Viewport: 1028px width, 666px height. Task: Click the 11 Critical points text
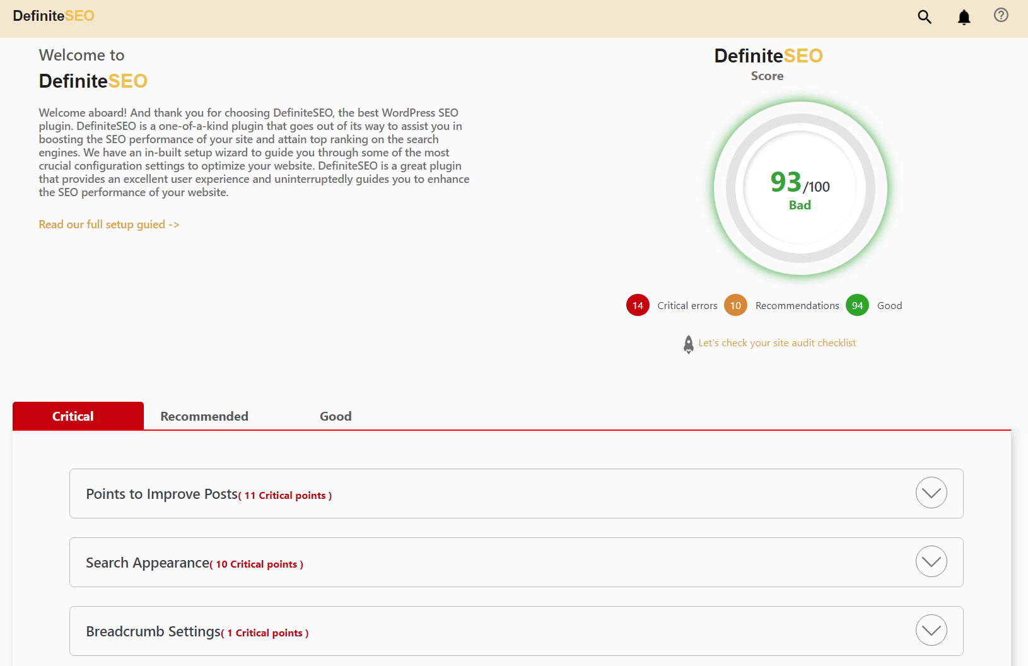(x=285, y=496)
